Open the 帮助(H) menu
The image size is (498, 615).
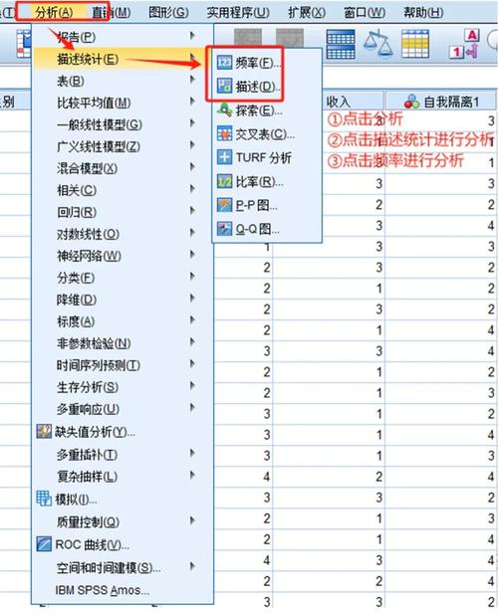(423, 13)
